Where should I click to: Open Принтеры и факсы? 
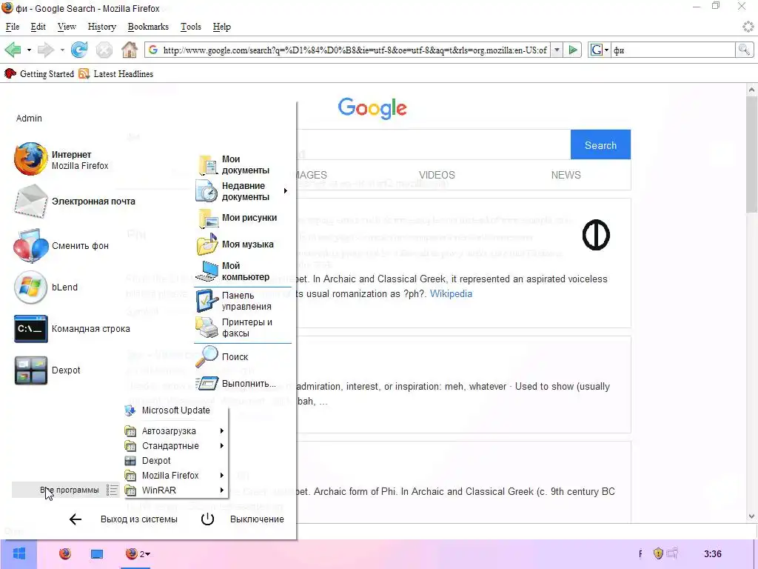(x=235, y=327)
